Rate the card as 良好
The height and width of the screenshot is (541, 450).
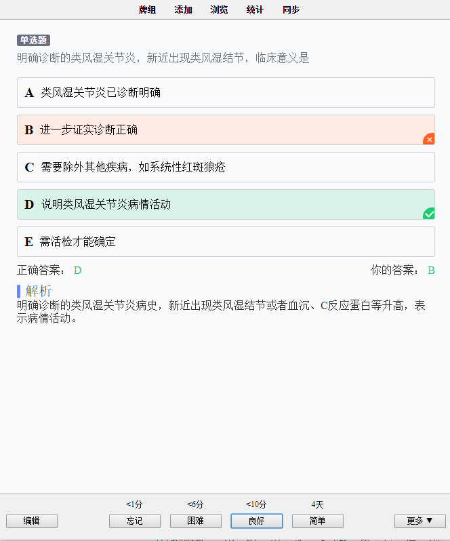pos(257,521)
